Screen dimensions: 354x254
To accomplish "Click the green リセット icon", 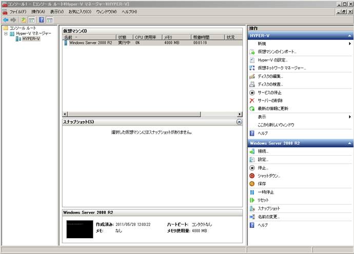I will pos(252,200).
